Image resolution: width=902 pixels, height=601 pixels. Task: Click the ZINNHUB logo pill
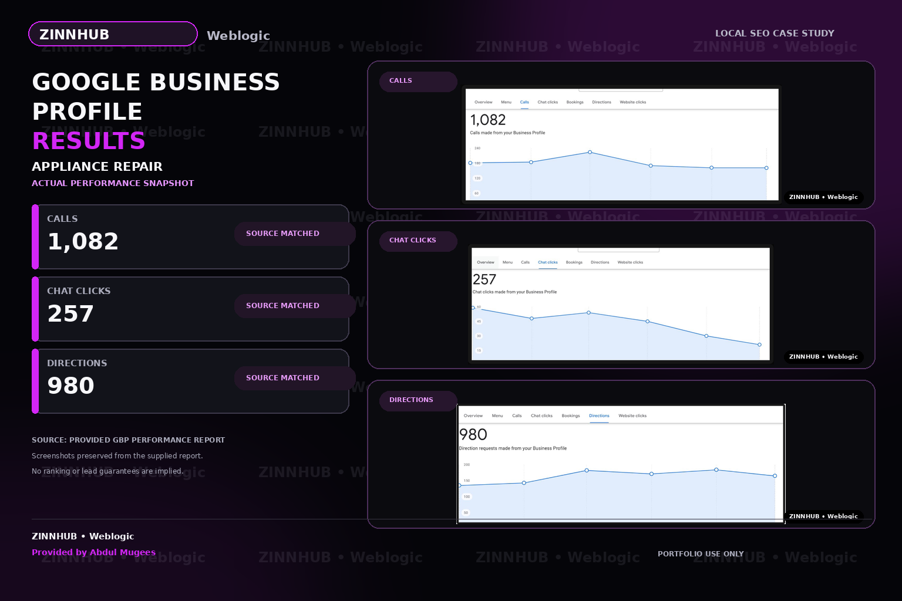[113, 34]
